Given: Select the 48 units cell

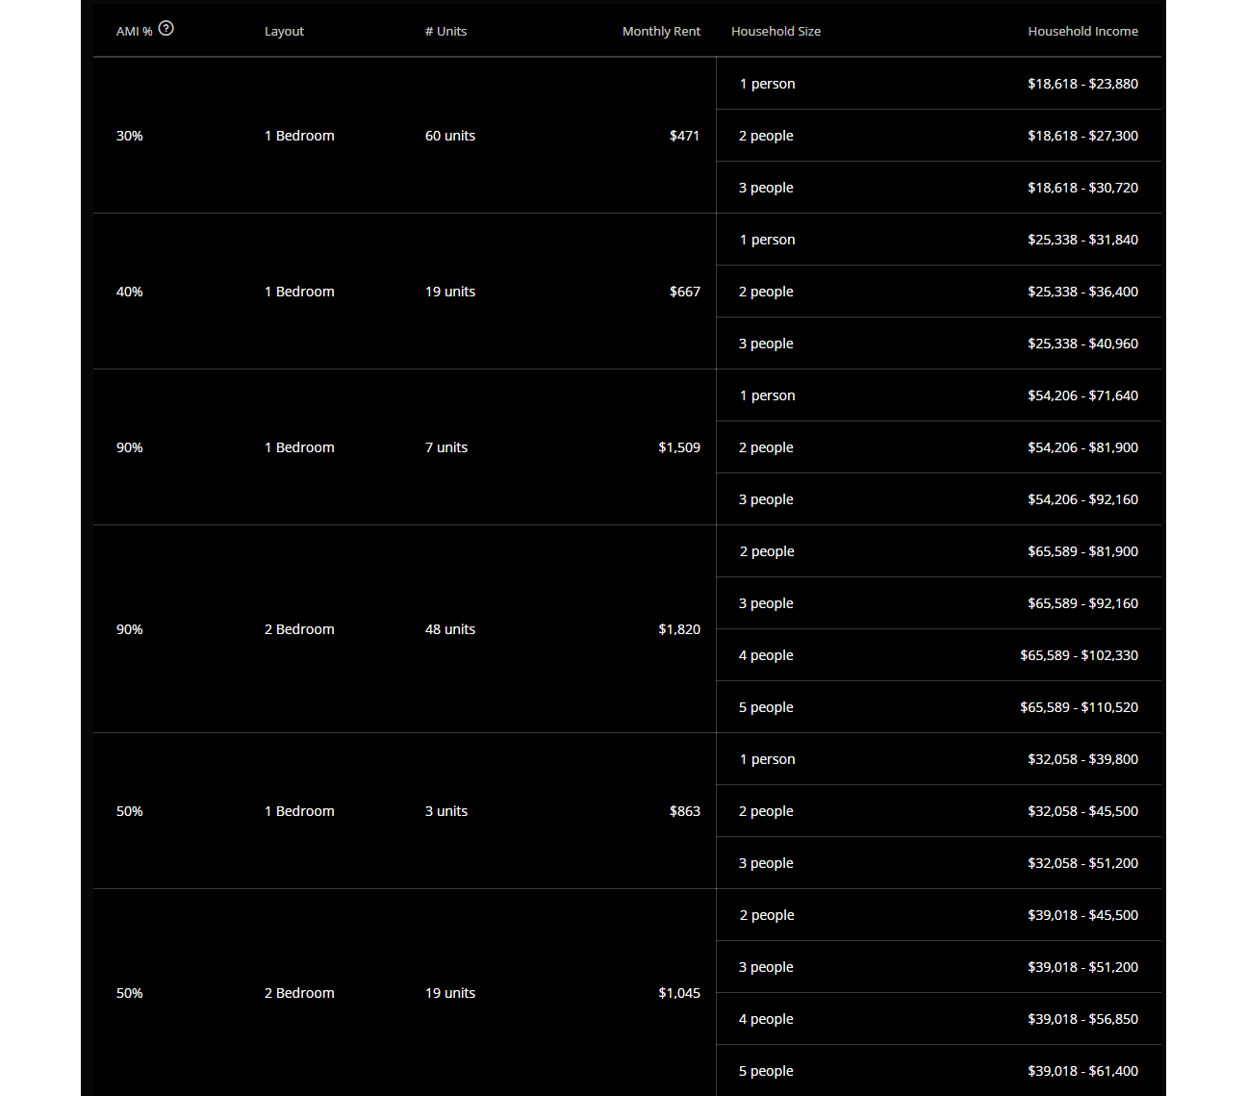Looking at the screenshot, I should point(450,629).
